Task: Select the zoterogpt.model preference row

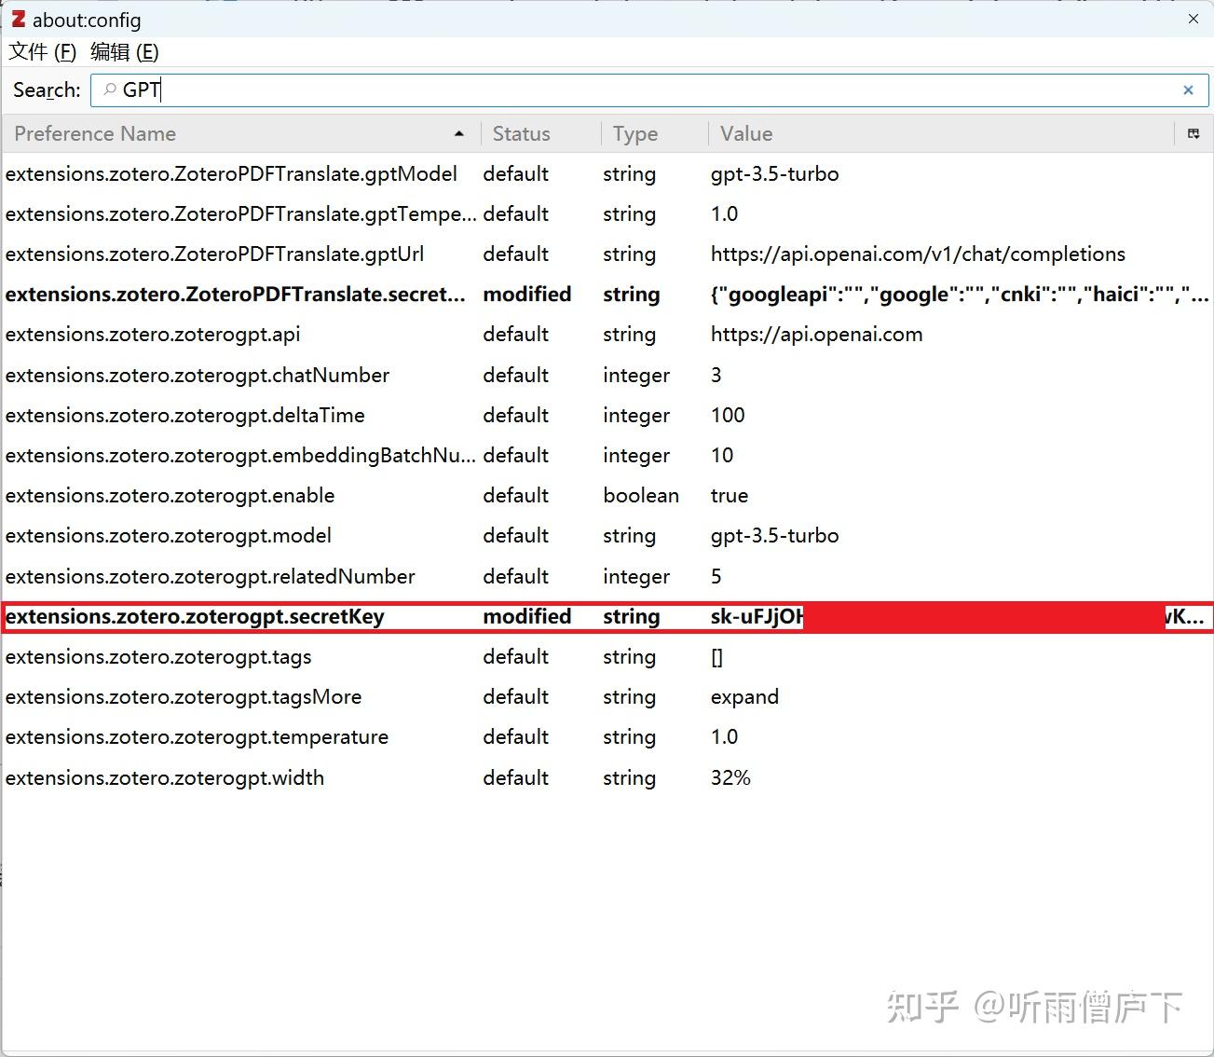Action: (x=280, y=535)
